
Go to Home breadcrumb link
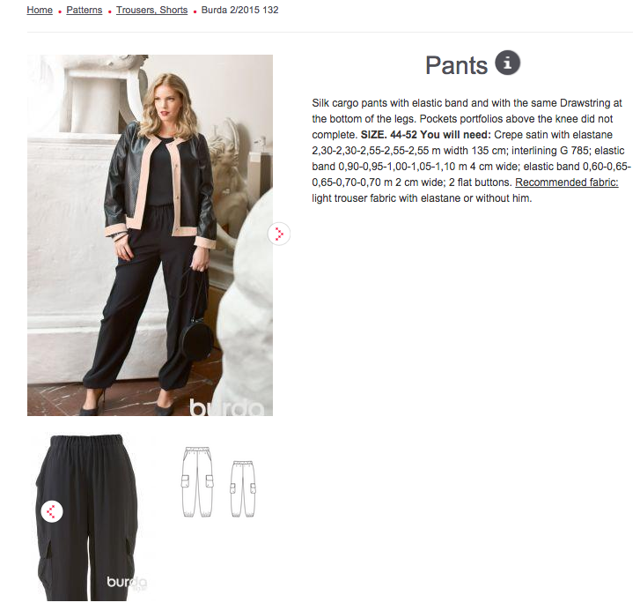click(x=40, y=10)
